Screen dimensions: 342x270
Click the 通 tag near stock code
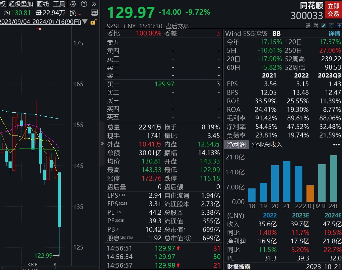308,26
